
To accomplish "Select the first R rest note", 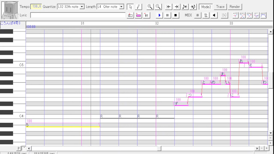I will pos(109,116).
